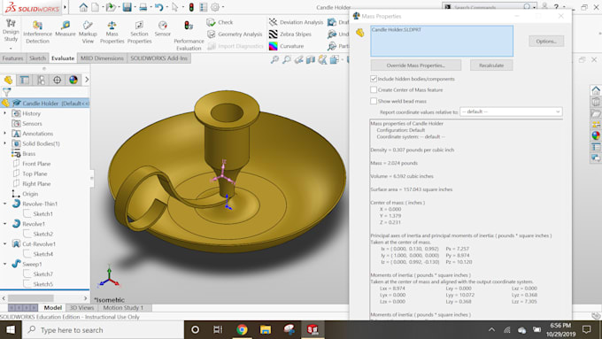
Task: Expand Solid Bodies(1) node
Action: pos(5,143)
